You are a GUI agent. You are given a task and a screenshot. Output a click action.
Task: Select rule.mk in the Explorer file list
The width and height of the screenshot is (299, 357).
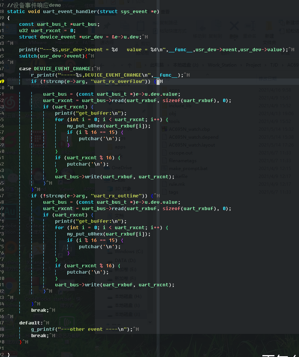point(177,184)
